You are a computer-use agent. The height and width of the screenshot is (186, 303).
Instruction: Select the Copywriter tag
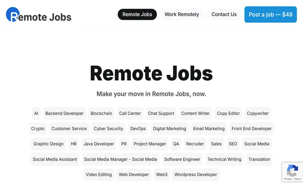[258, 113]
